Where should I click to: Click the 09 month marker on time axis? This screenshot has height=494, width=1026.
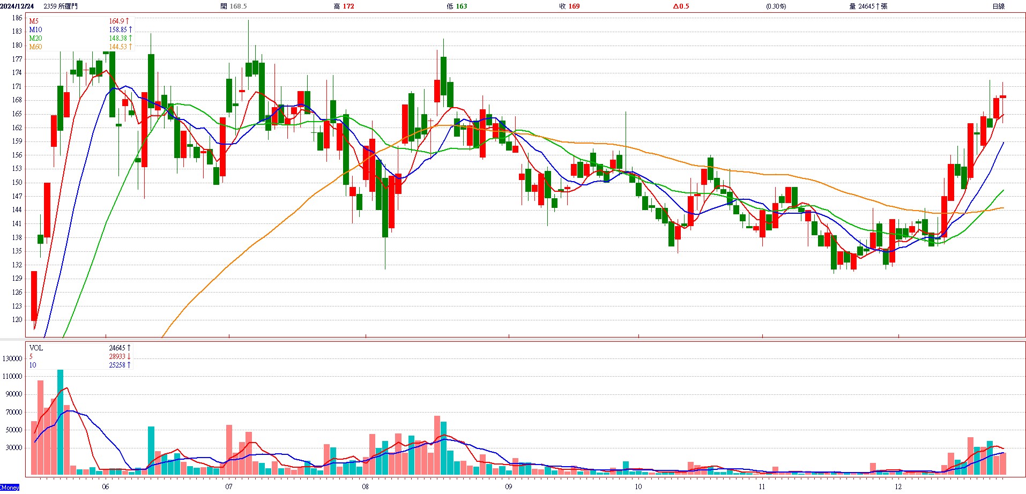click(508, 487)
